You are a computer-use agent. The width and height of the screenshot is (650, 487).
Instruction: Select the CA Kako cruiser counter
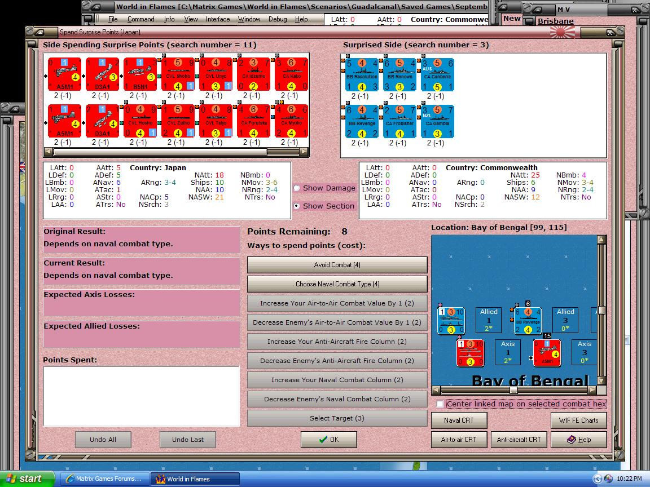point(291,74)
